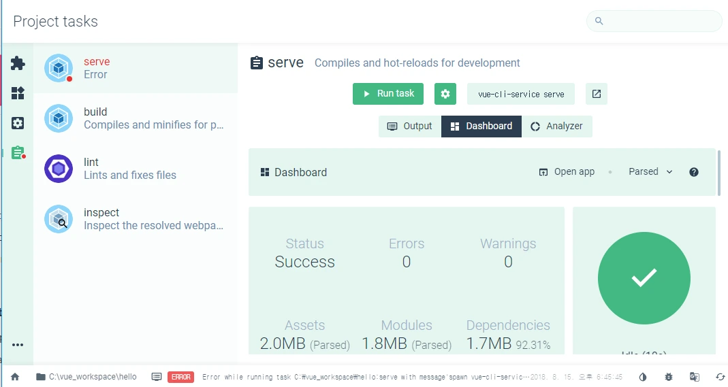Click the Run task button
The image size is (728, 387).
click(x=388, y=94)
